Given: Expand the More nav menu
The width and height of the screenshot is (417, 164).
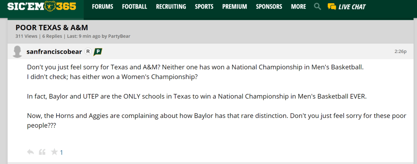Looking at the screenshot, I should (x=298, y=7).
